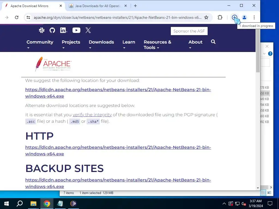Screen dimensions: 279x209
Task: Click the NetBeans link under BACKUP SITES
Action: [x=118, y=183]
